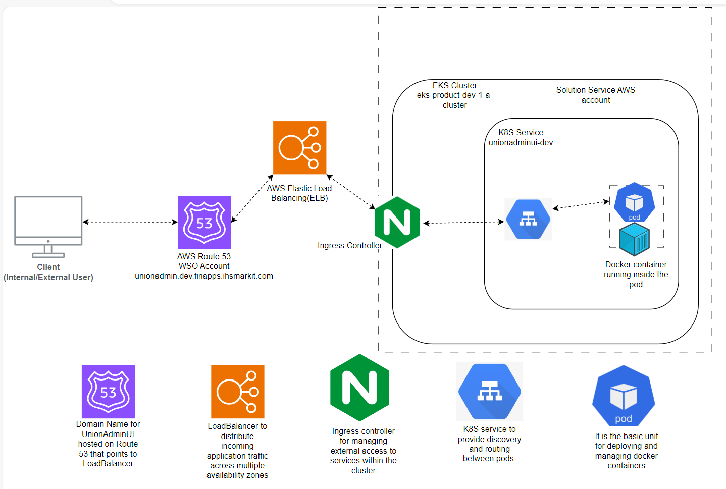Select the unionadmin.dev.finapps.ihsmarkit.com domain text

coord(204,276)
